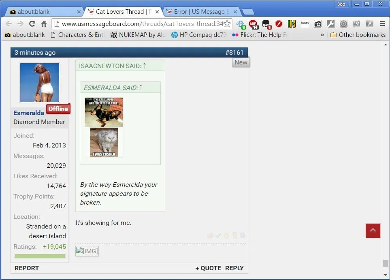This screenshot has width=390, height=280.
Task: Open the Bob profile button
Action: click(x=341, y=4)
